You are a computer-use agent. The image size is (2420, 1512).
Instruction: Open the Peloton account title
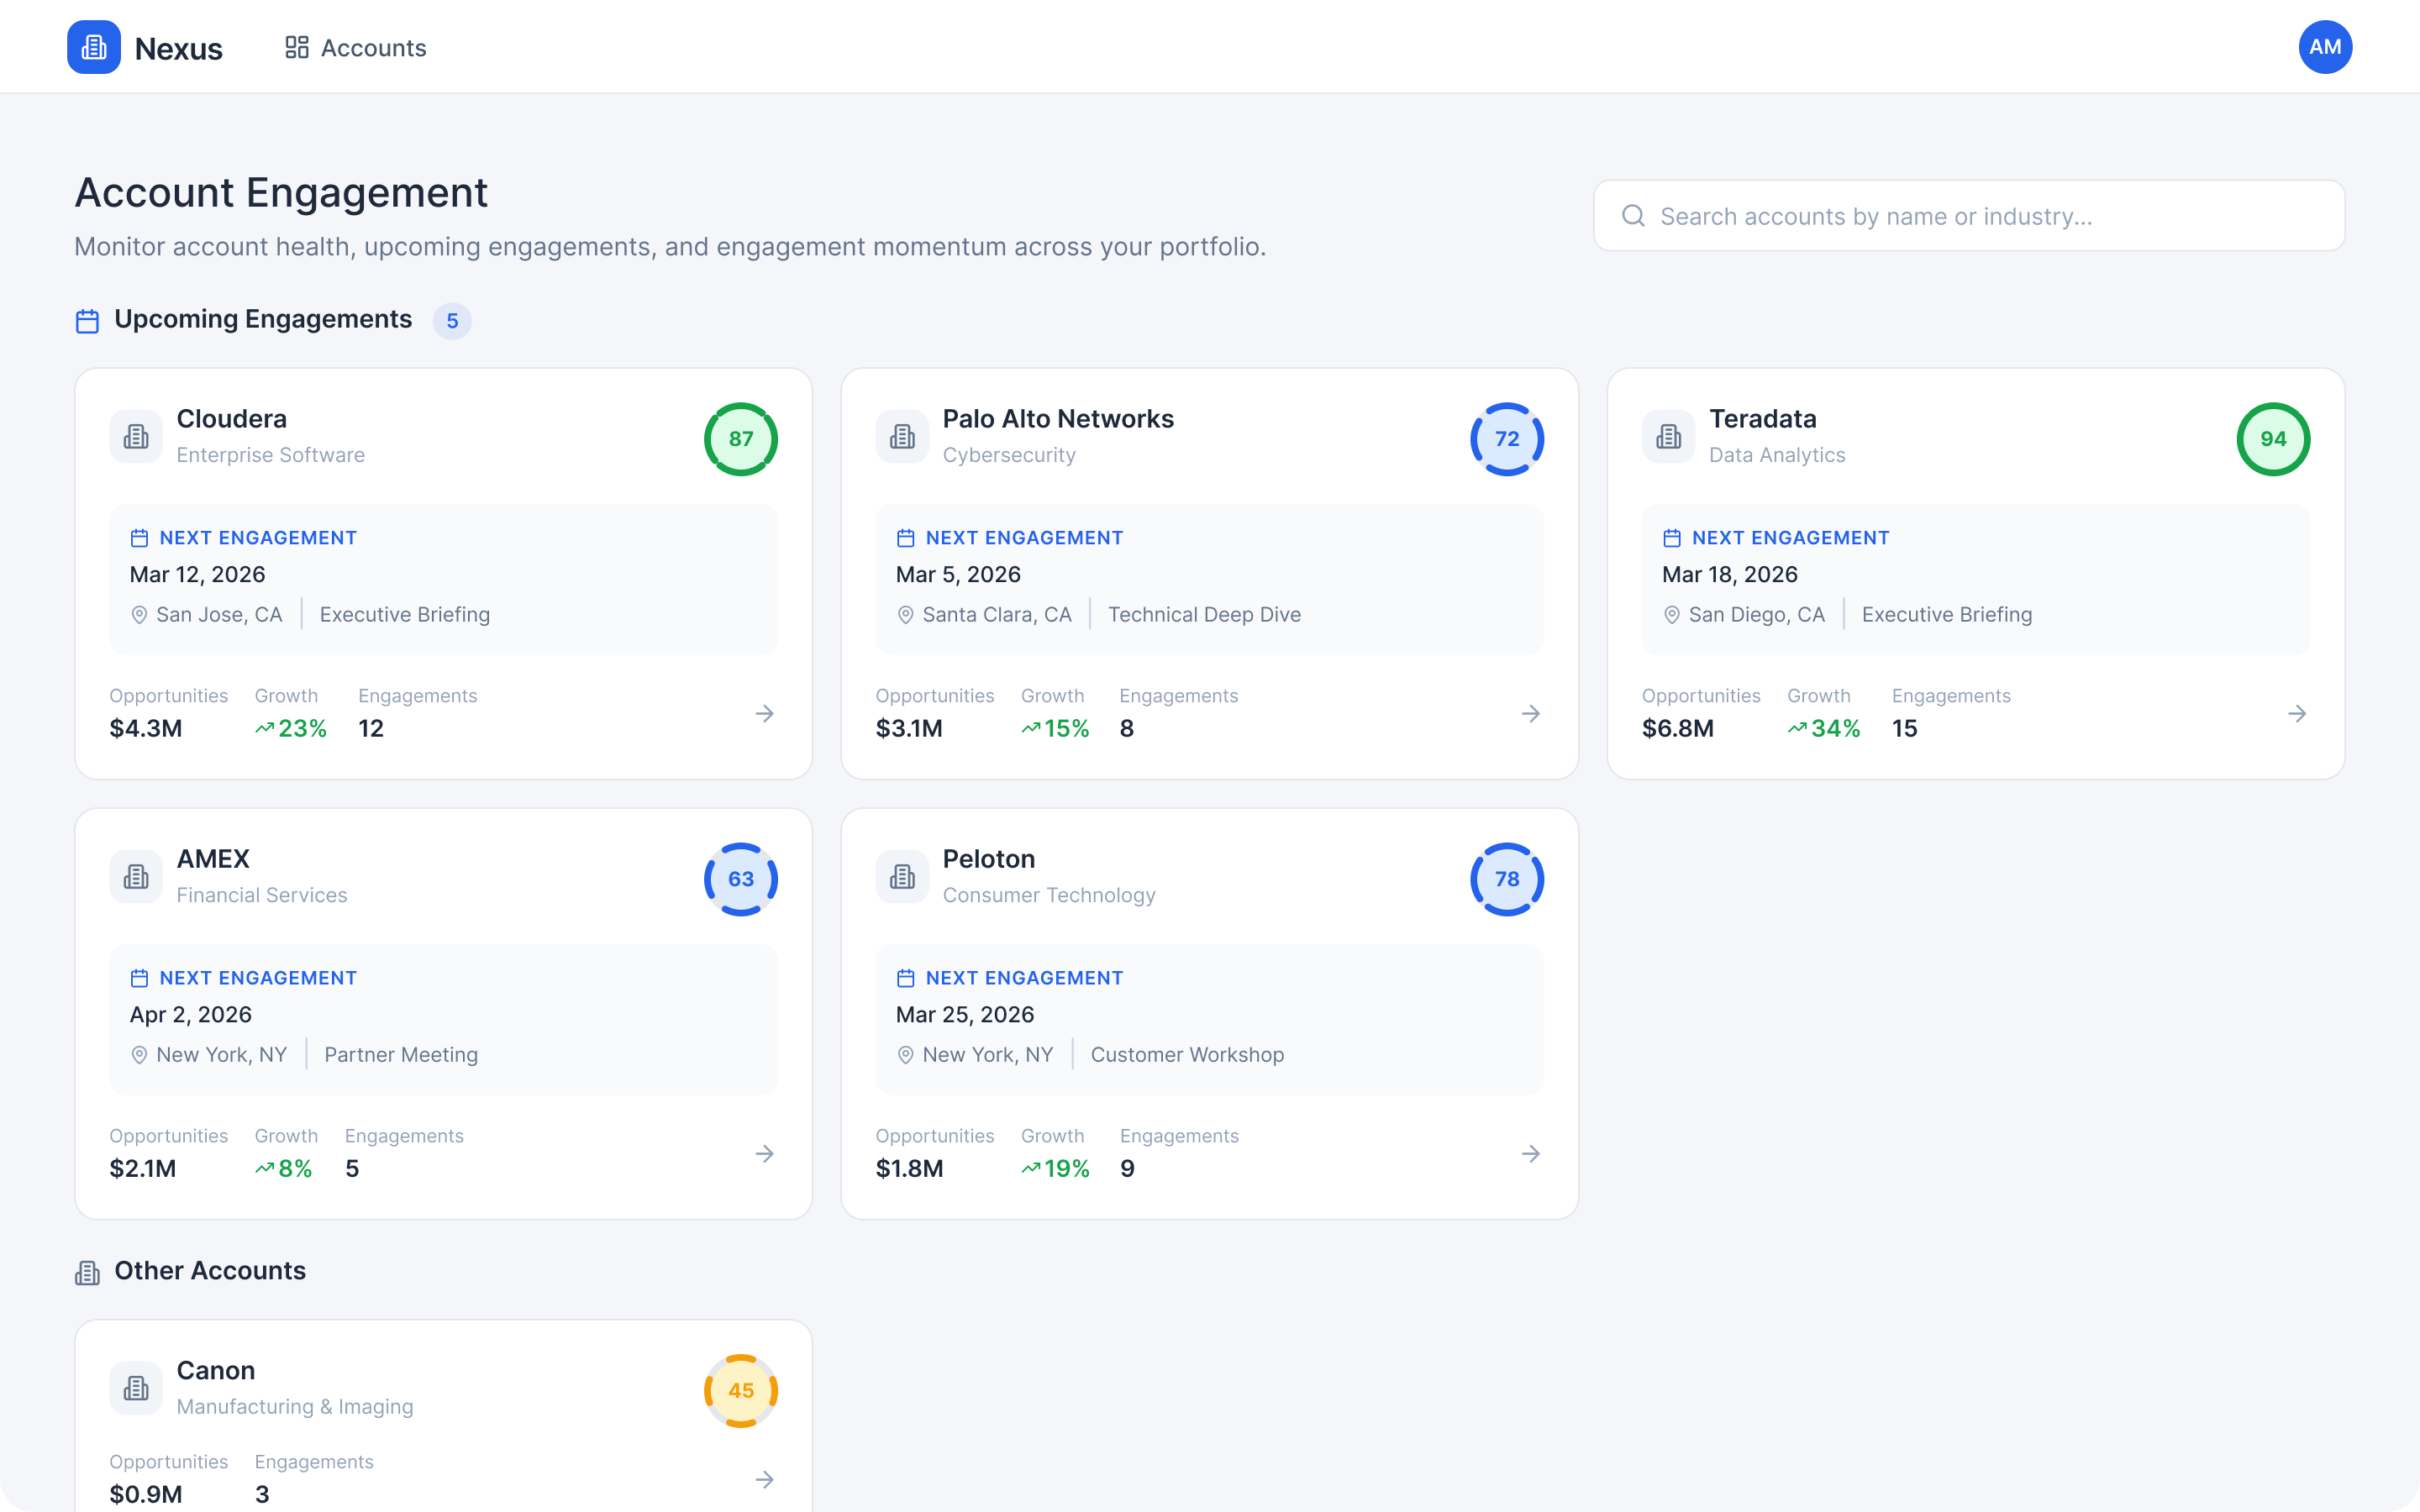point(989,859)
